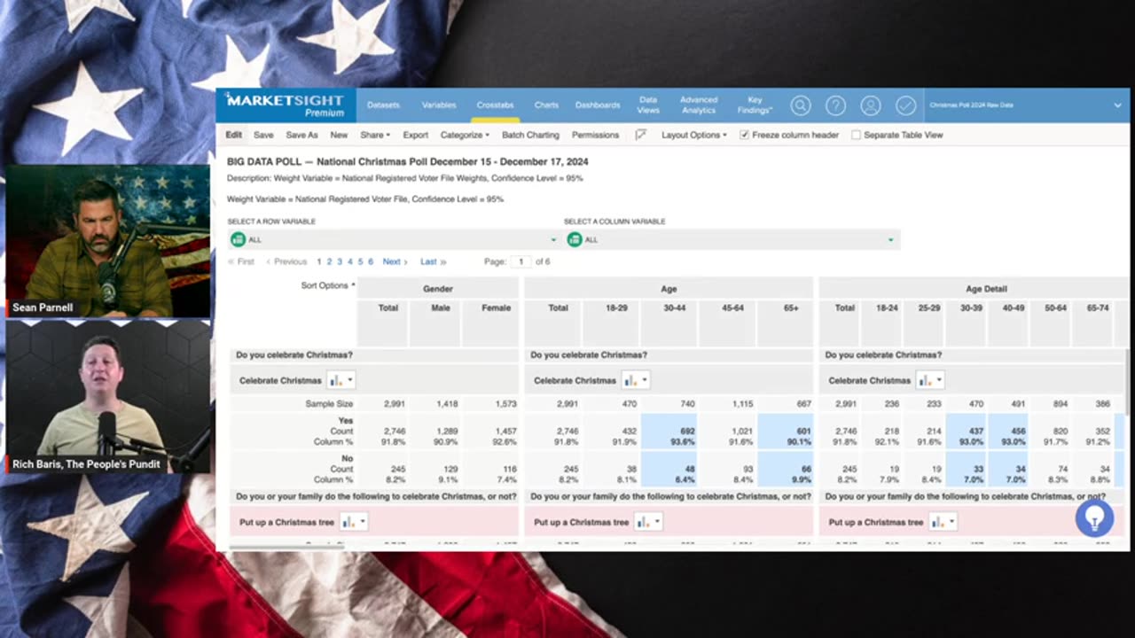Open chart icon for Celebrate Christmas under Age Detail
The image size is (1135, 638).
pyautogui.click(x=929, y=380)
